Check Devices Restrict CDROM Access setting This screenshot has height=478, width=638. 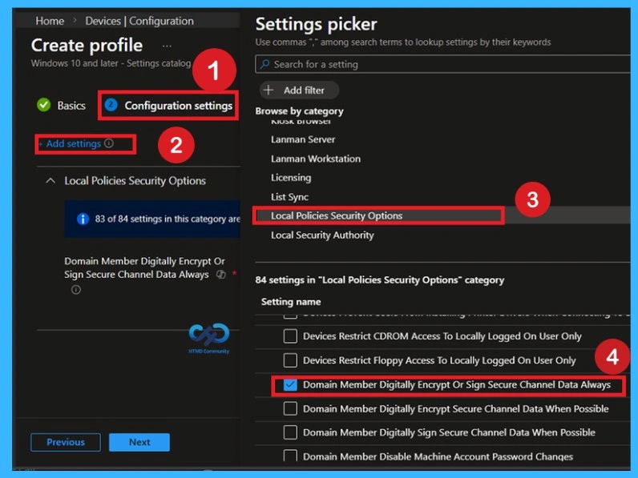point(290,336)
